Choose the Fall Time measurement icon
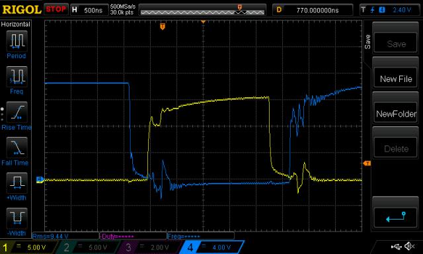The image size is (423, 254). click(17, 148)
